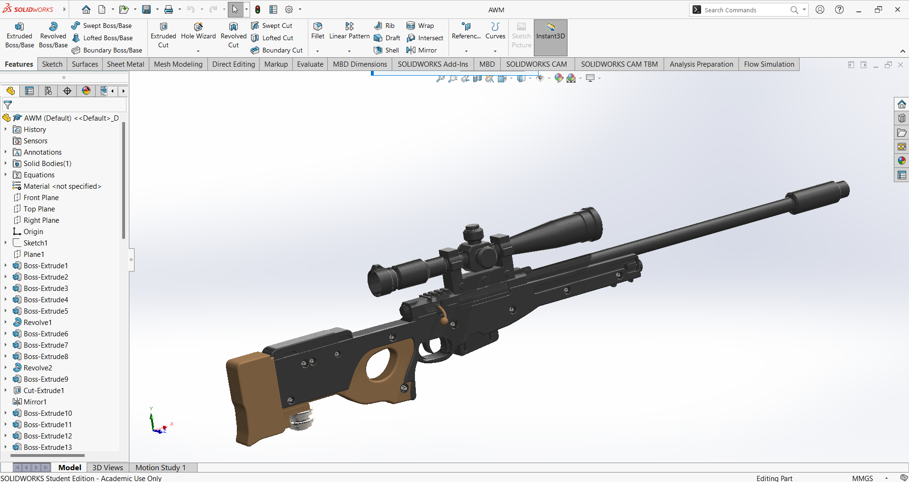Select the Swept Cut tool
Viewport: 909px width, 482px height.
tap(271, 26)
